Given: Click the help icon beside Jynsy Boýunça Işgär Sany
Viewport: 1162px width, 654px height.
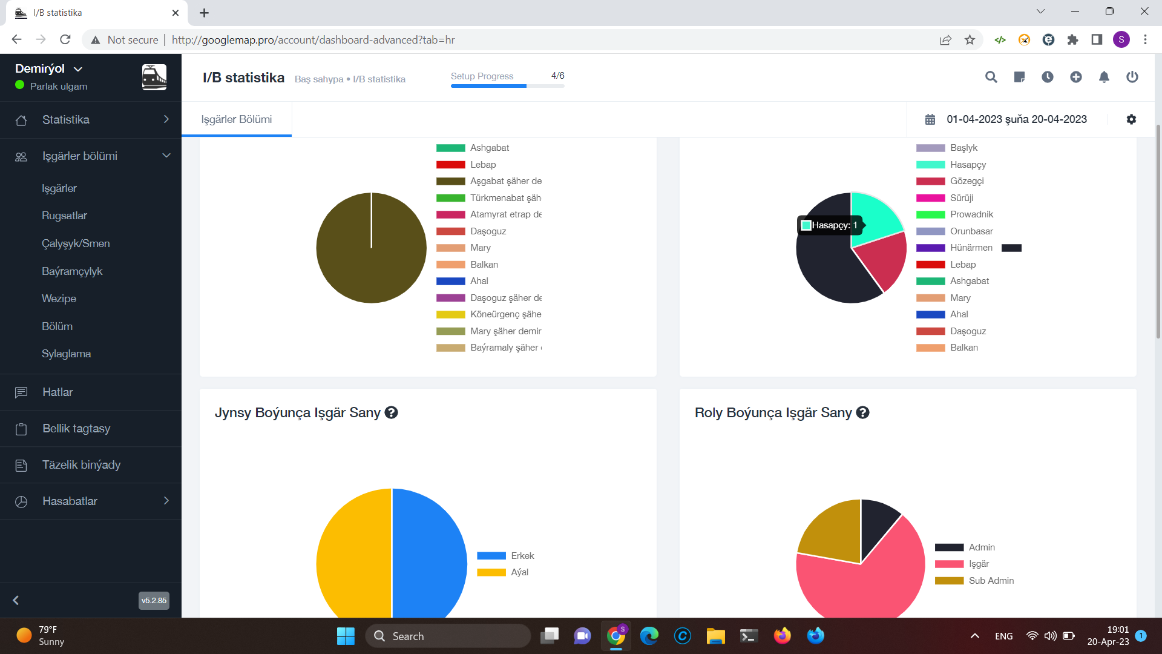Looking at the screenshot, I should [x=392, y=412].
